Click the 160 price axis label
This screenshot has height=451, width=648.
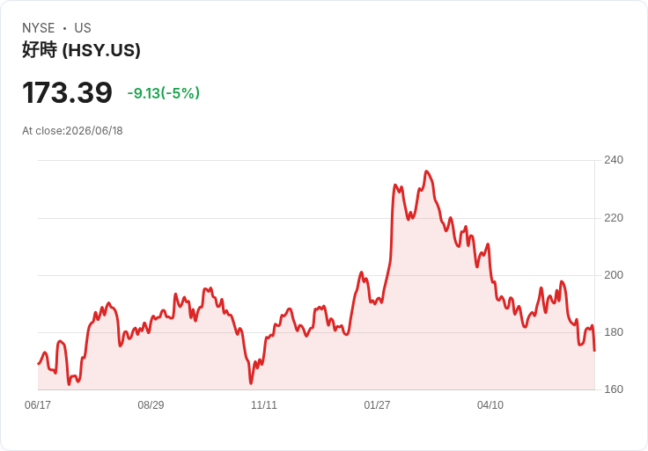click(614, 389)
